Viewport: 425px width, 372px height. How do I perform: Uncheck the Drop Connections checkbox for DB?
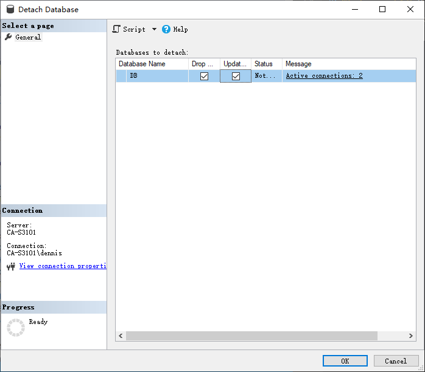point(205,76)
